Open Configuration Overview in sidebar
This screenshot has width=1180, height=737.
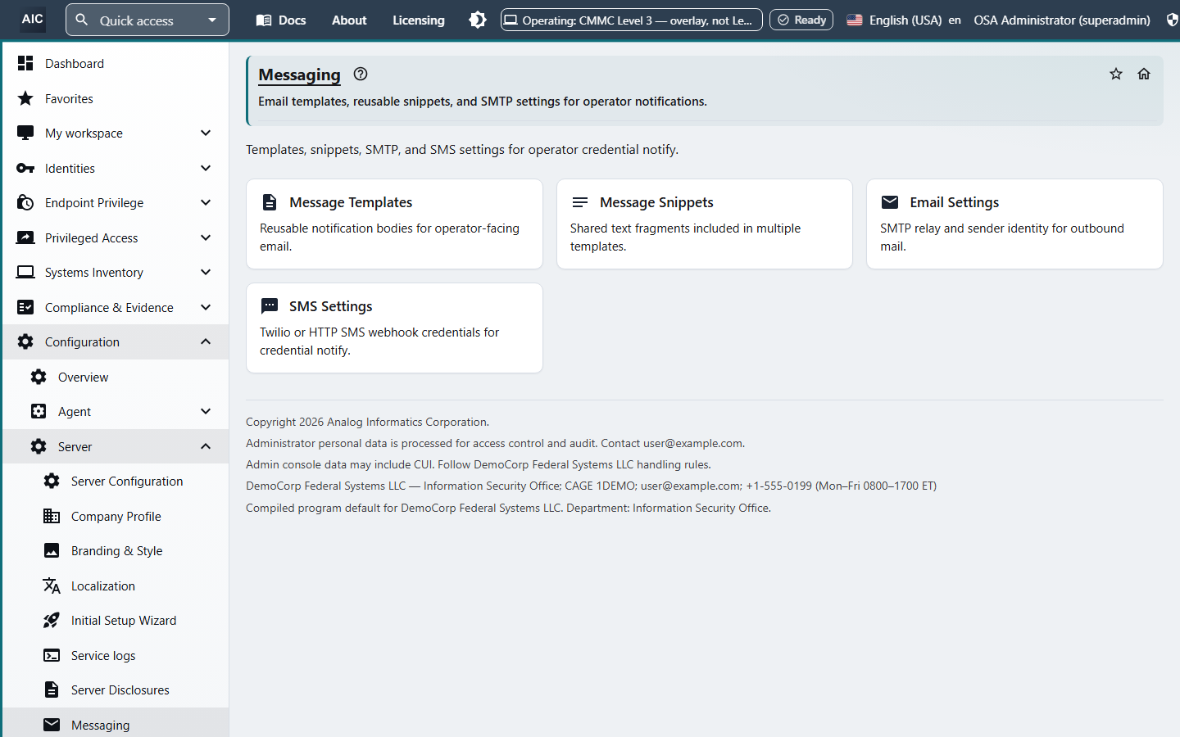tap(115, 377)
